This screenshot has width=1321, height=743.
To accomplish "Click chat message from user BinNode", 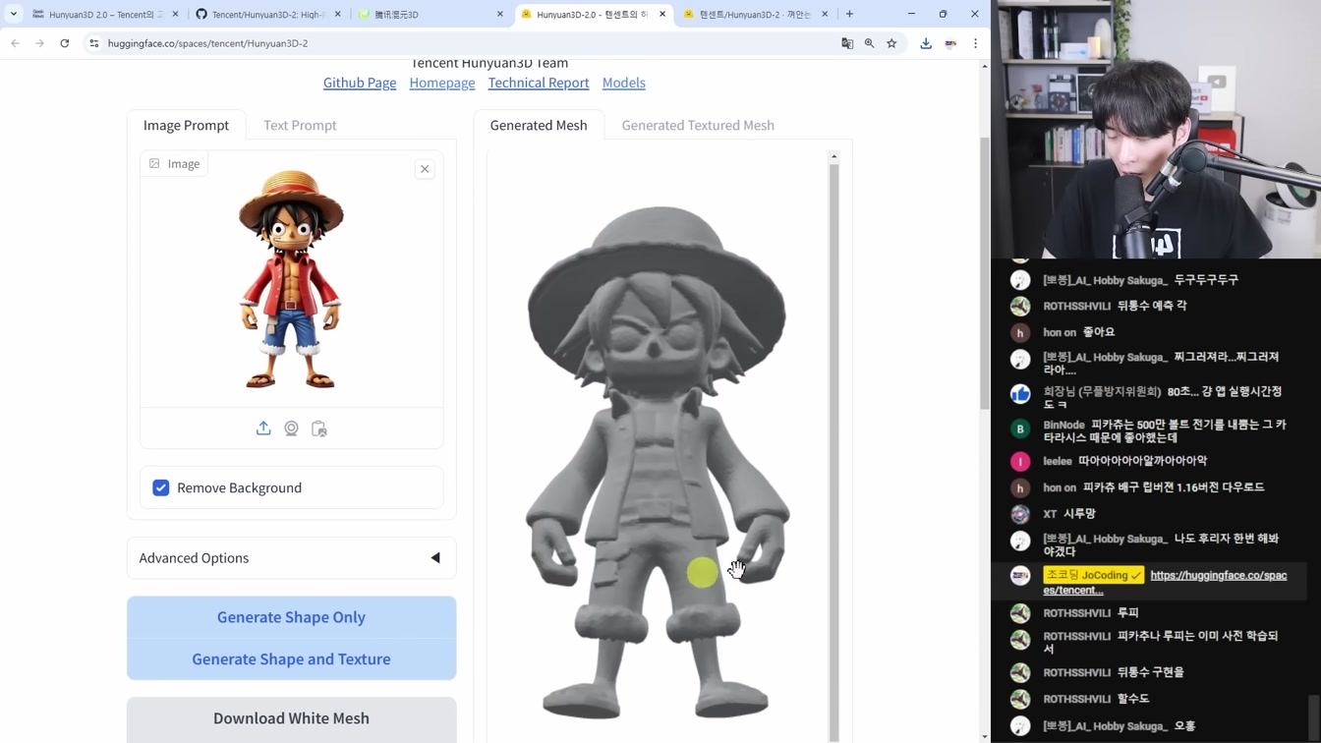I will click(1150, 430).
